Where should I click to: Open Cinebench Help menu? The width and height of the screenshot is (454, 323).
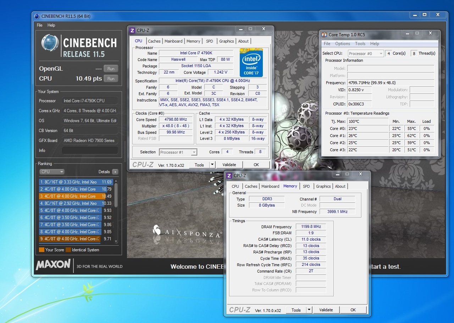(x=51, y=25)
